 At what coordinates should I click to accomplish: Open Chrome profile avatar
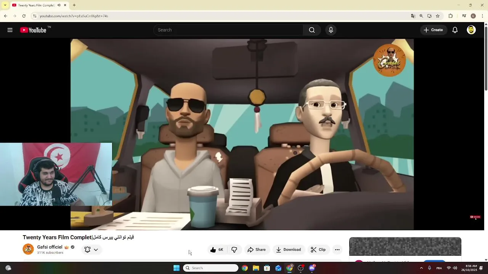pos(473,16)
